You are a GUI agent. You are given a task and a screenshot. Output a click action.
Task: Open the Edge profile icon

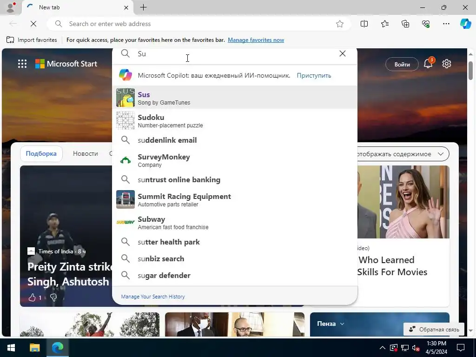pos(11,7)
